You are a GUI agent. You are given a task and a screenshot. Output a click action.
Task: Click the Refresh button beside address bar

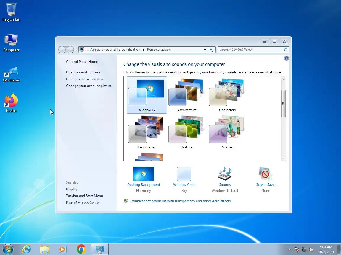(x=212, y=50)
